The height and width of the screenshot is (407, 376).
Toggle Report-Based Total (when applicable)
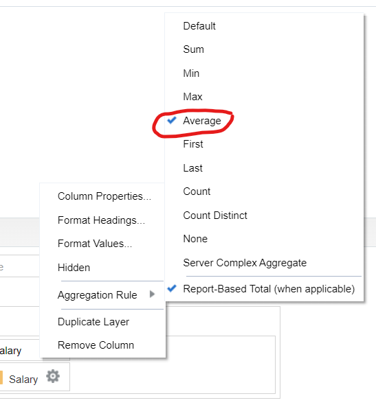269,289
